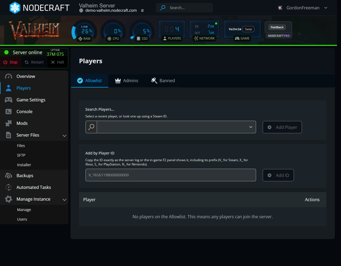Click the Add ID button
The width and height of the screenshot is (341, 266).
[278, 175]
